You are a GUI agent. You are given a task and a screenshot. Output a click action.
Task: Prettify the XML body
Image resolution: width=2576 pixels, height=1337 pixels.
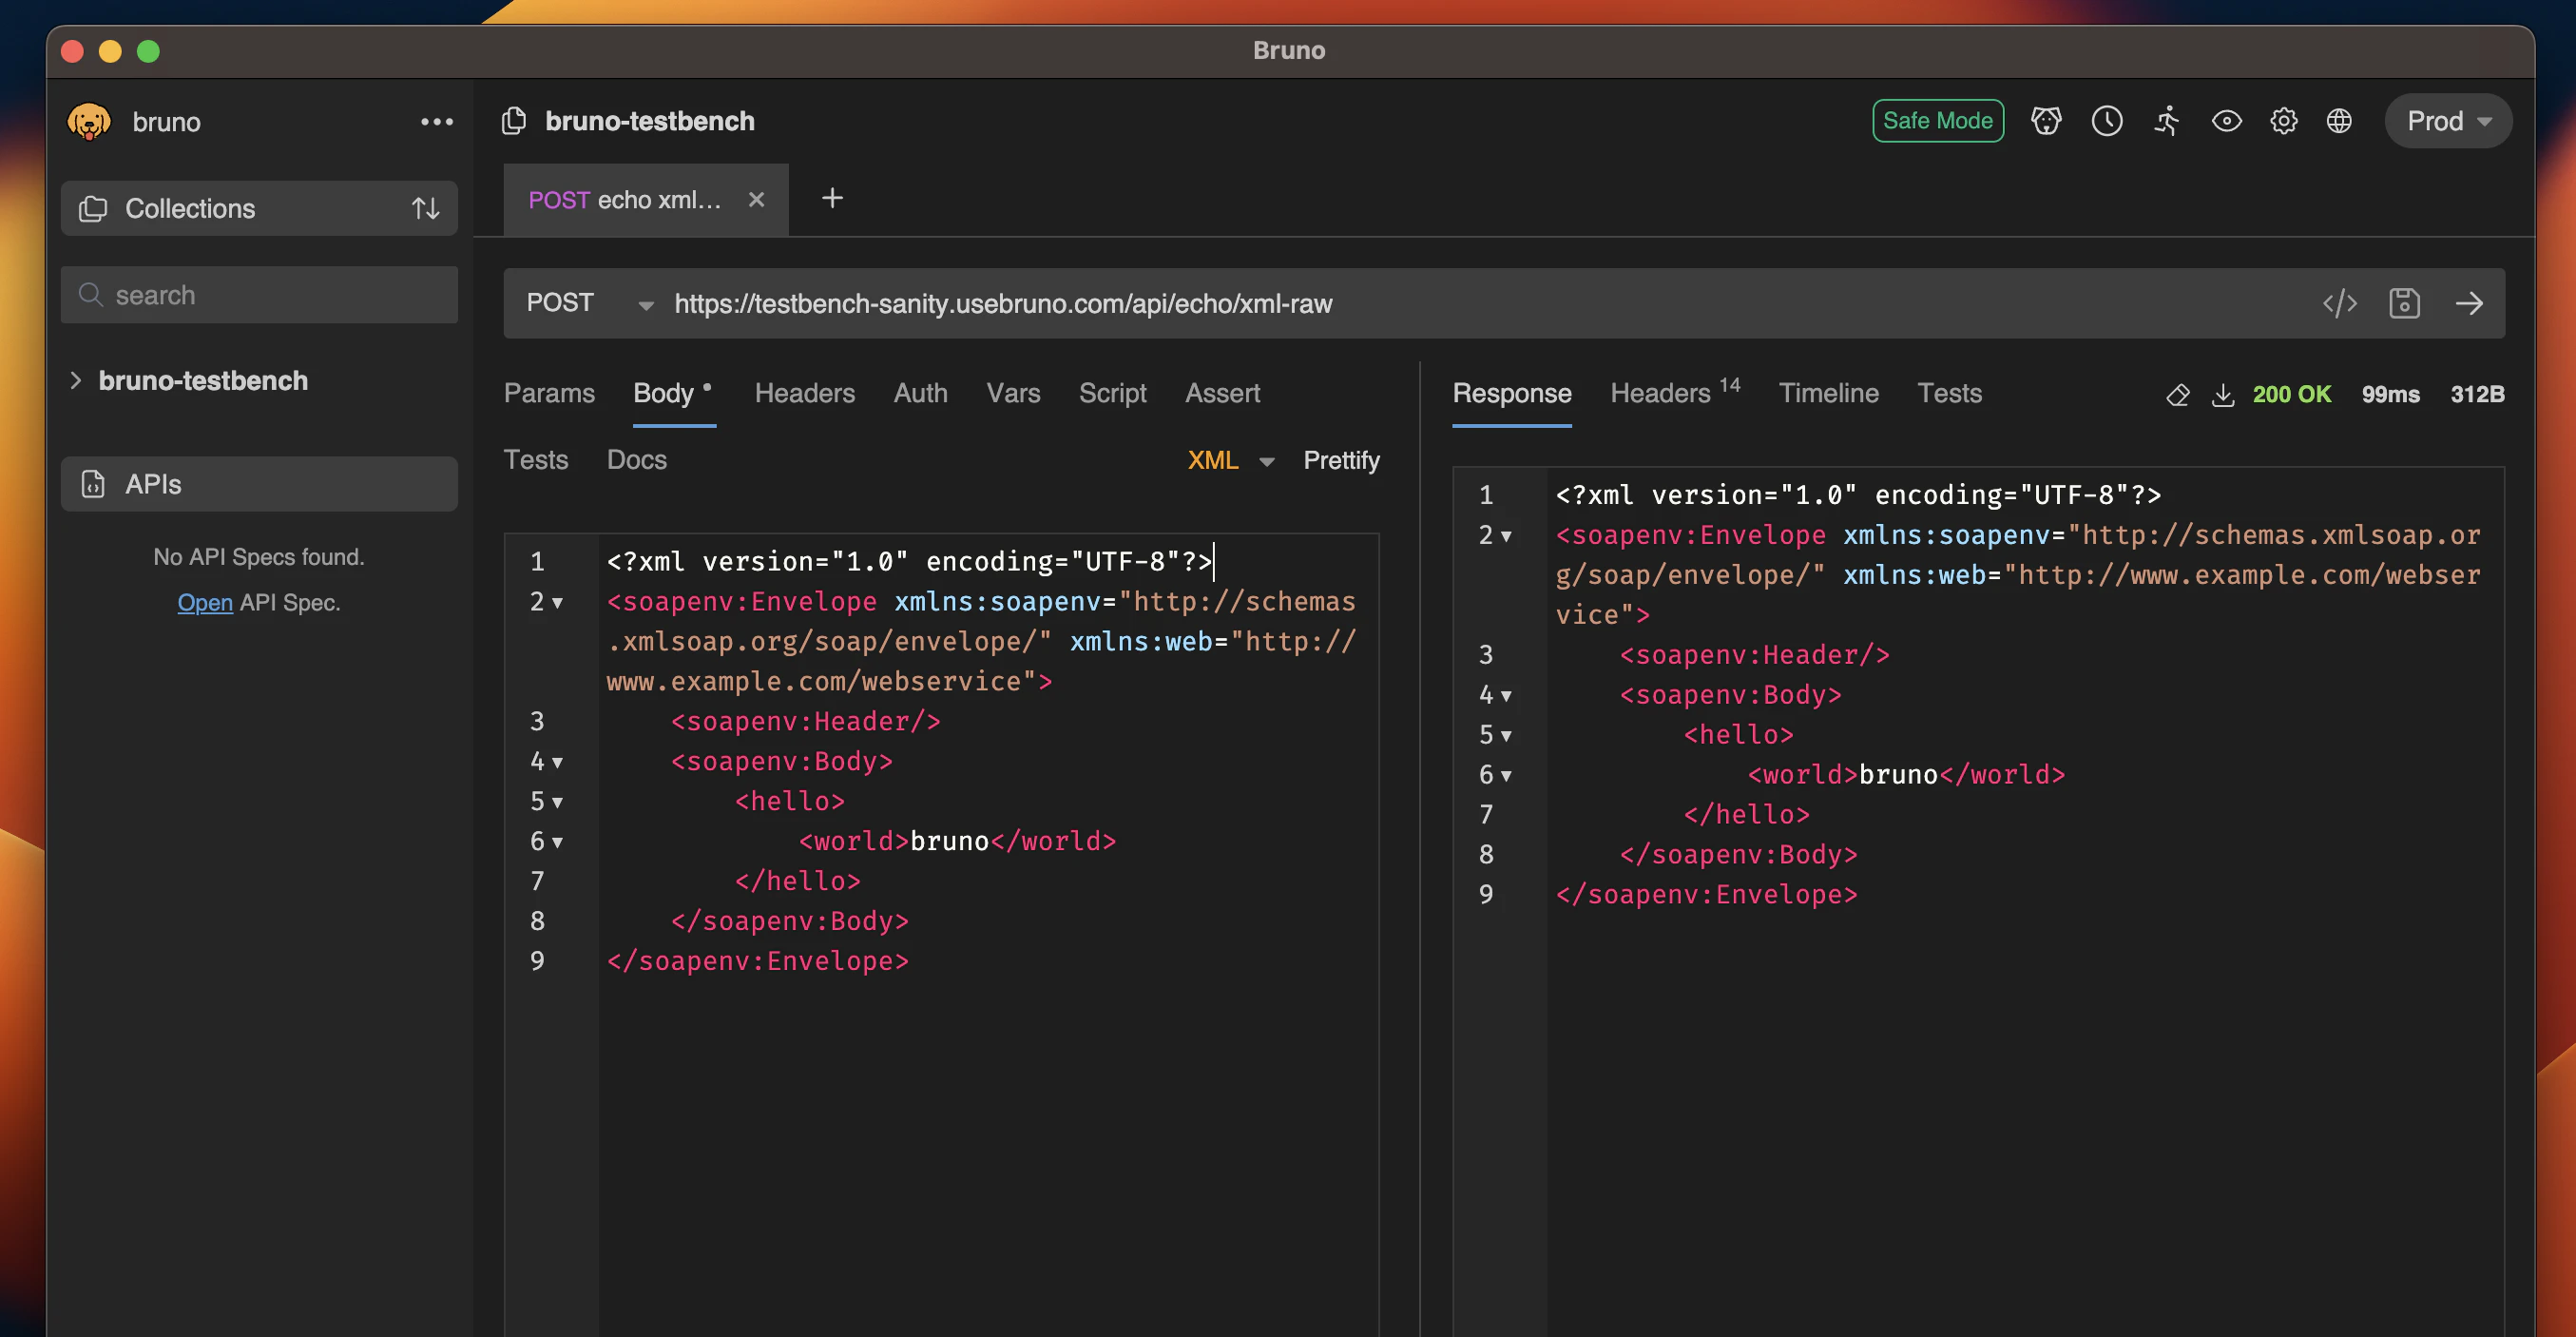point(1341,459)
